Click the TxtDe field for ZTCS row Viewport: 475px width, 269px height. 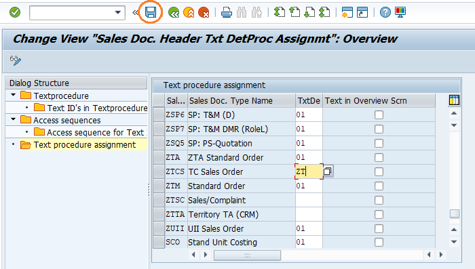pos(309,171)
